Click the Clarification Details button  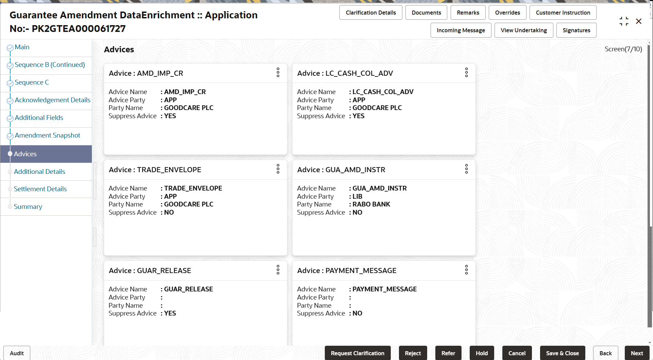pyautogui.click(x=371, y=13)
